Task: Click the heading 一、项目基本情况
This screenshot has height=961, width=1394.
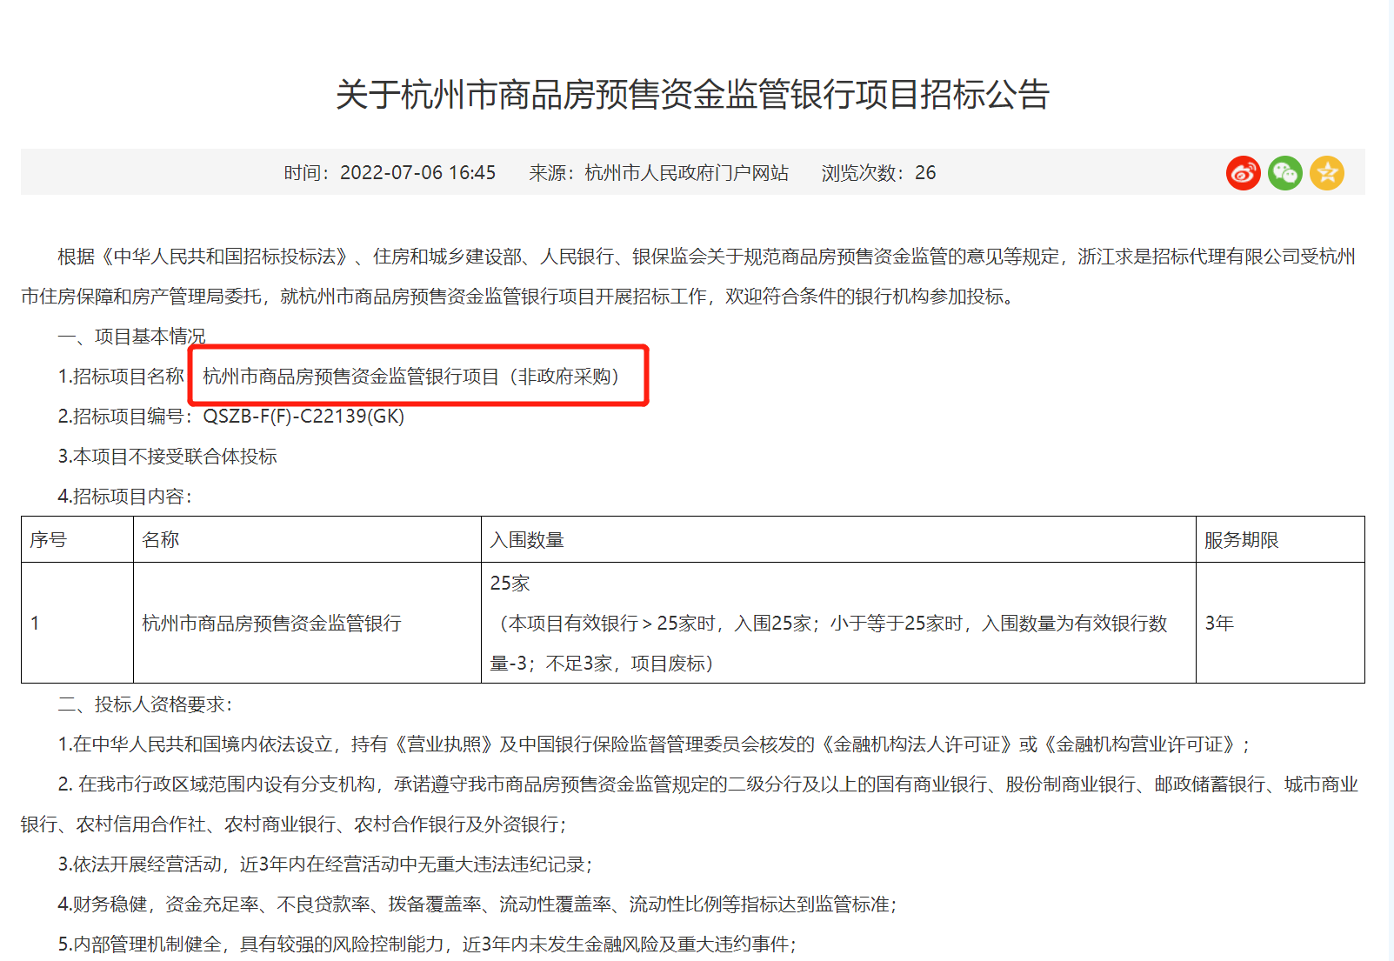Action: (131, 337)
